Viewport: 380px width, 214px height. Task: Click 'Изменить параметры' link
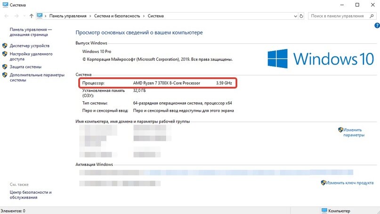354,132
